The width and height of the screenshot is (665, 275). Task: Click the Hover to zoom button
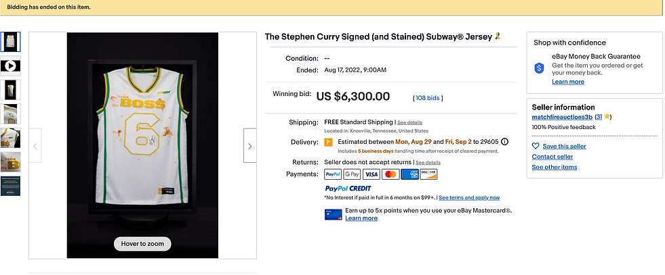coord(142,244)
